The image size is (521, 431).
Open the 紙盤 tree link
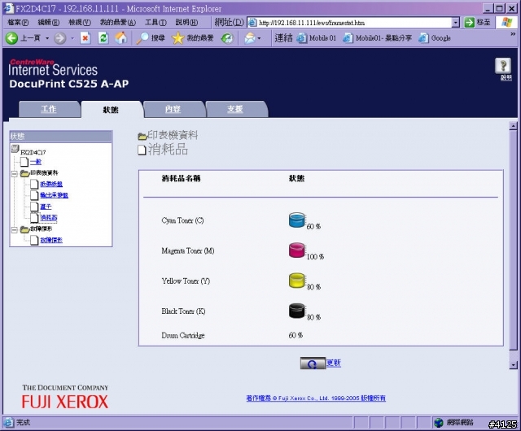click(51, 184)
